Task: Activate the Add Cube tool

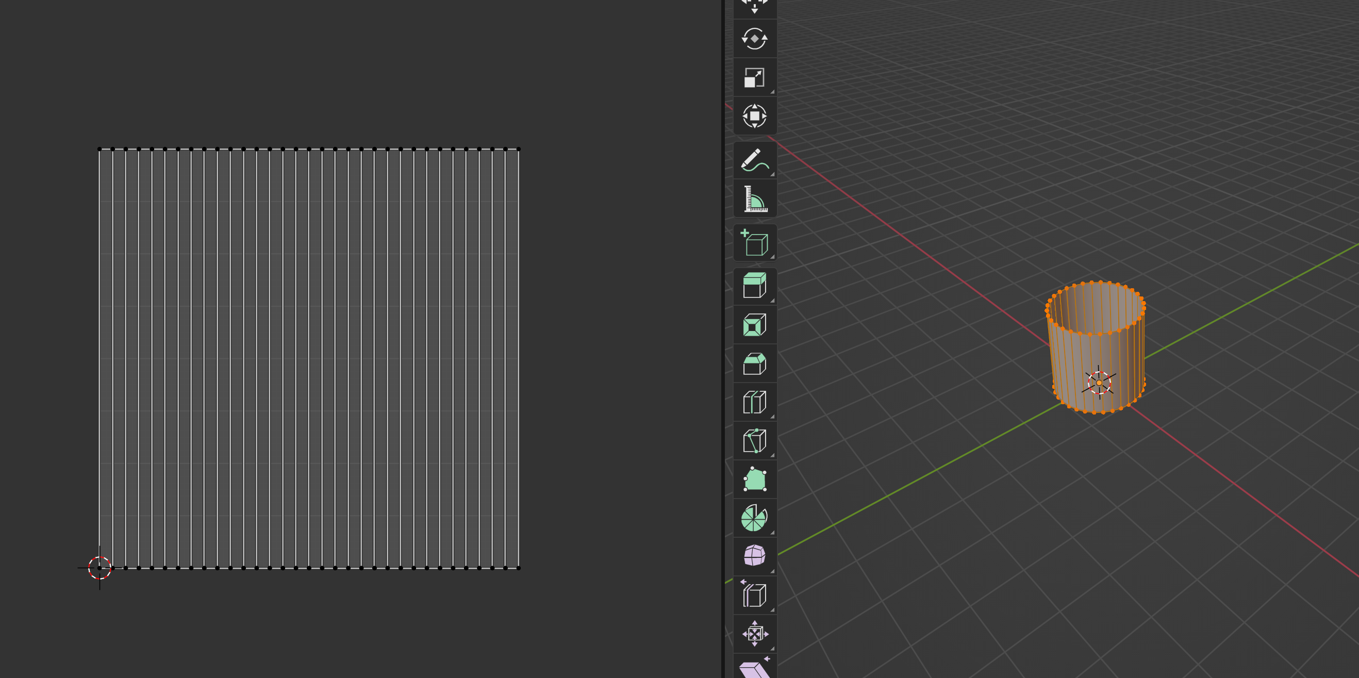Action: (754, 243)
